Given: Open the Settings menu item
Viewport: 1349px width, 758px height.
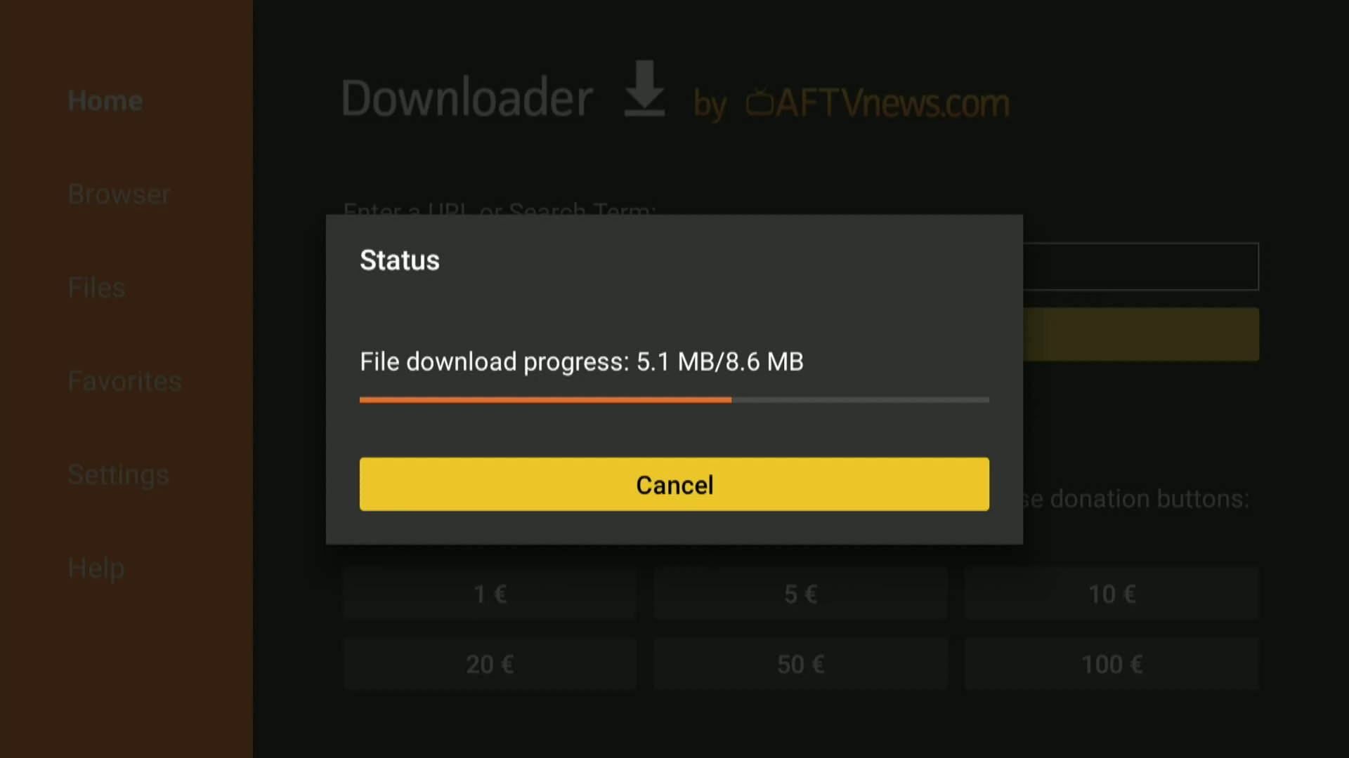Looking at the screenshot, I should point(118,475).
